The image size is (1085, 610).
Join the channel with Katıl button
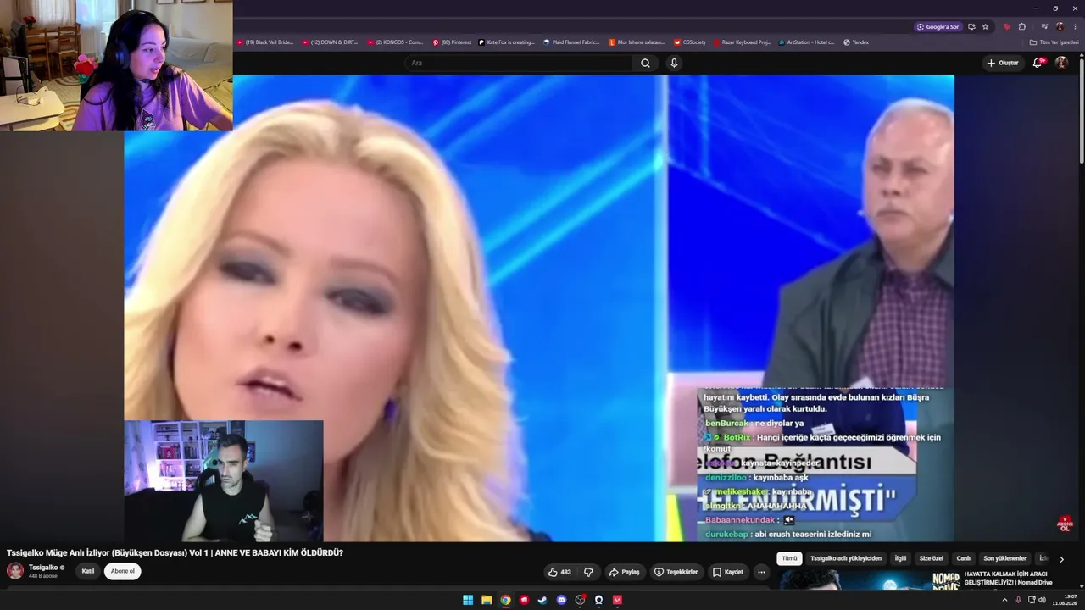point(87,571)
